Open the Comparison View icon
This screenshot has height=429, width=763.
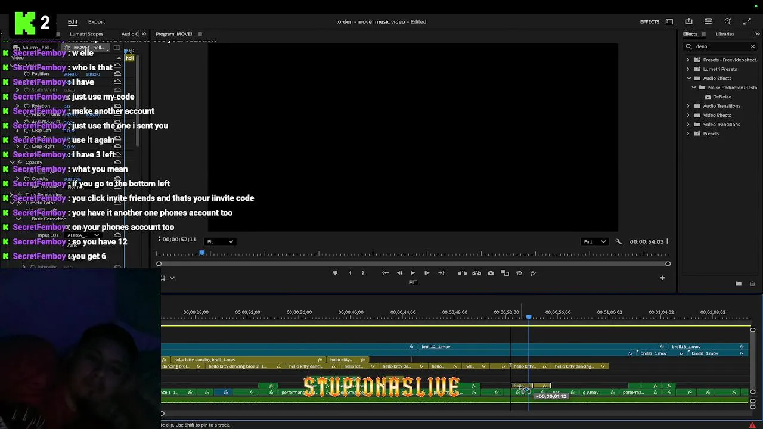pos(505,273)
